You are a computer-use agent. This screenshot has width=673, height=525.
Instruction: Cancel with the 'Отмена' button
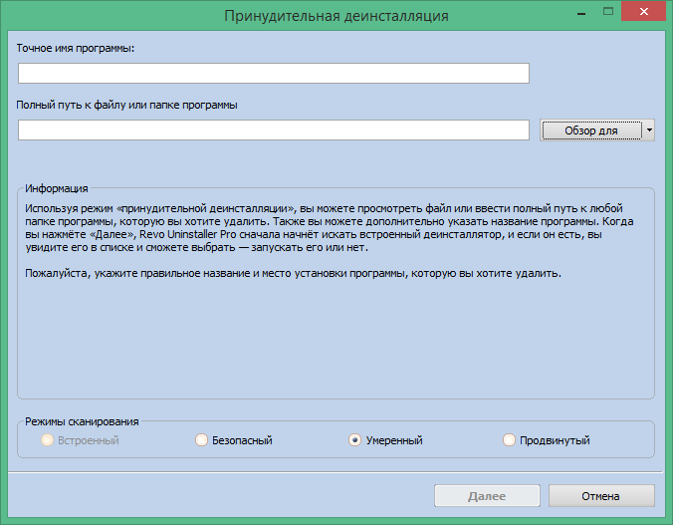601,496
